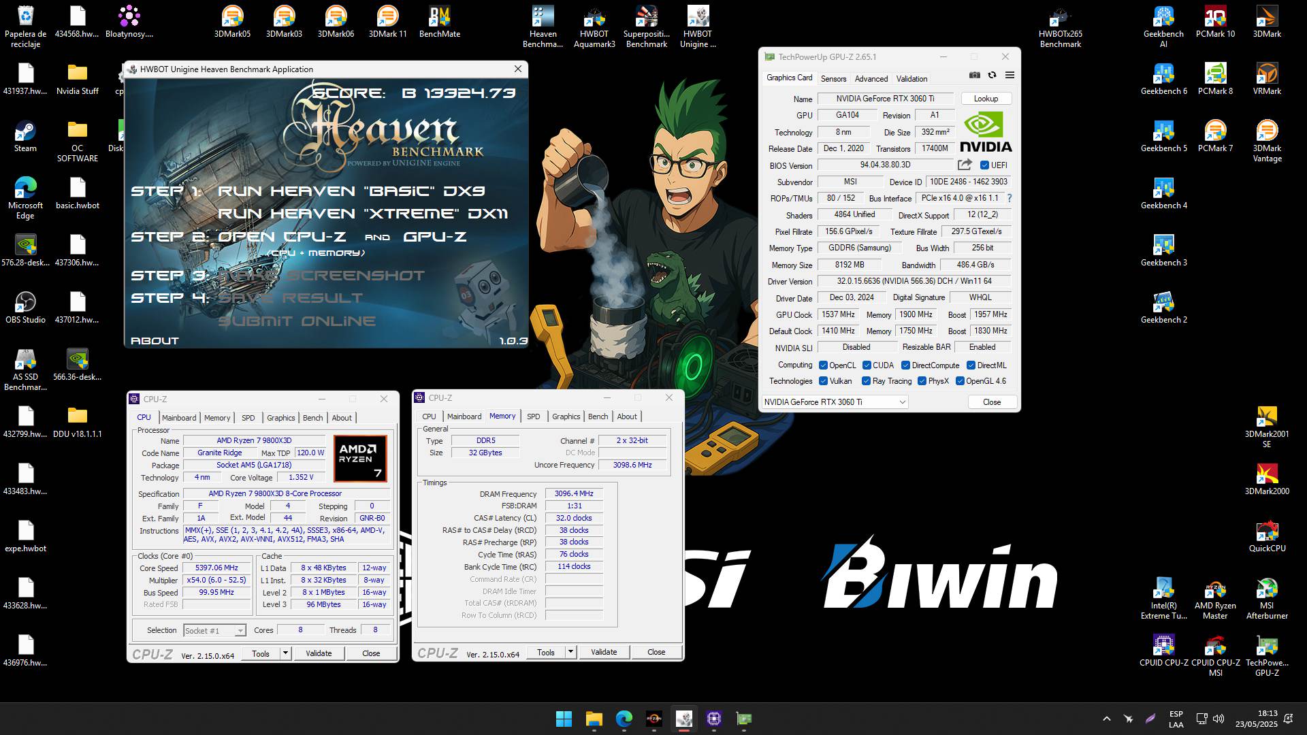
Task: Click Lookup button in GPU-Z
Action: (x=986, y=99)
